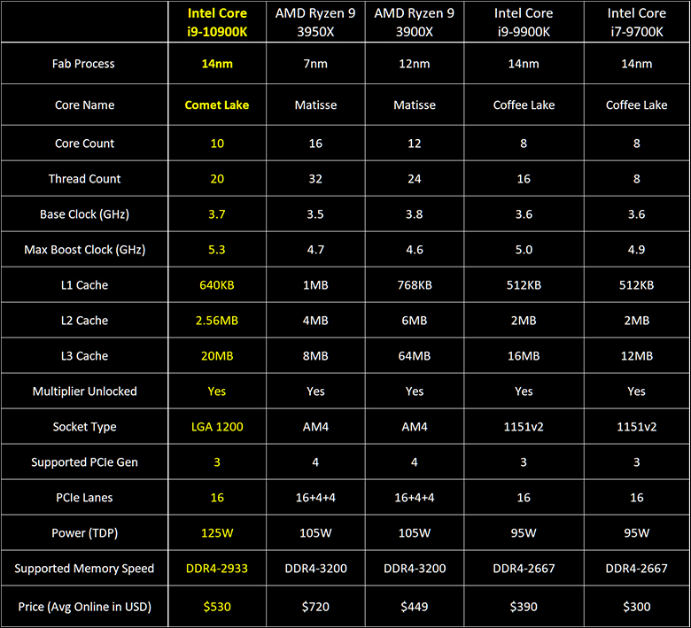Click the yellow 5.3 boost clock value
The image size is (691, 628).
217,250
